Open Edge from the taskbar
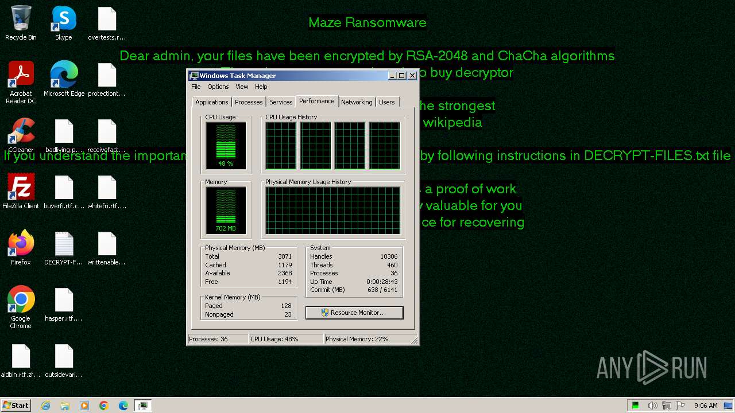The width and height of the screenshot is (735, 413). tap(123, 406)
